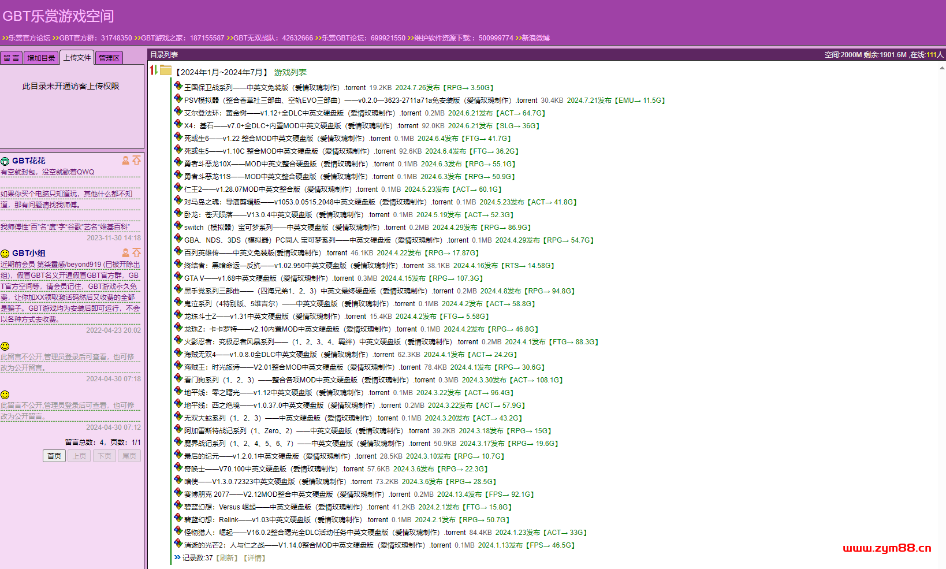Click the grinning avatar icon of GBT花花
The height and width of the screenshot is (569, 946).
tap(5, 161)
